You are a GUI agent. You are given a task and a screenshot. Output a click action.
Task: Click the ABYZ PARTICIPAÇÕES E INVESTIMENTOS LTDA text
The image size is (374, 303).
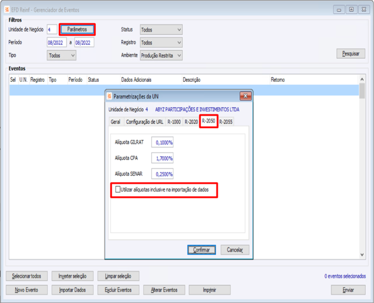click(x=197, y=109)
